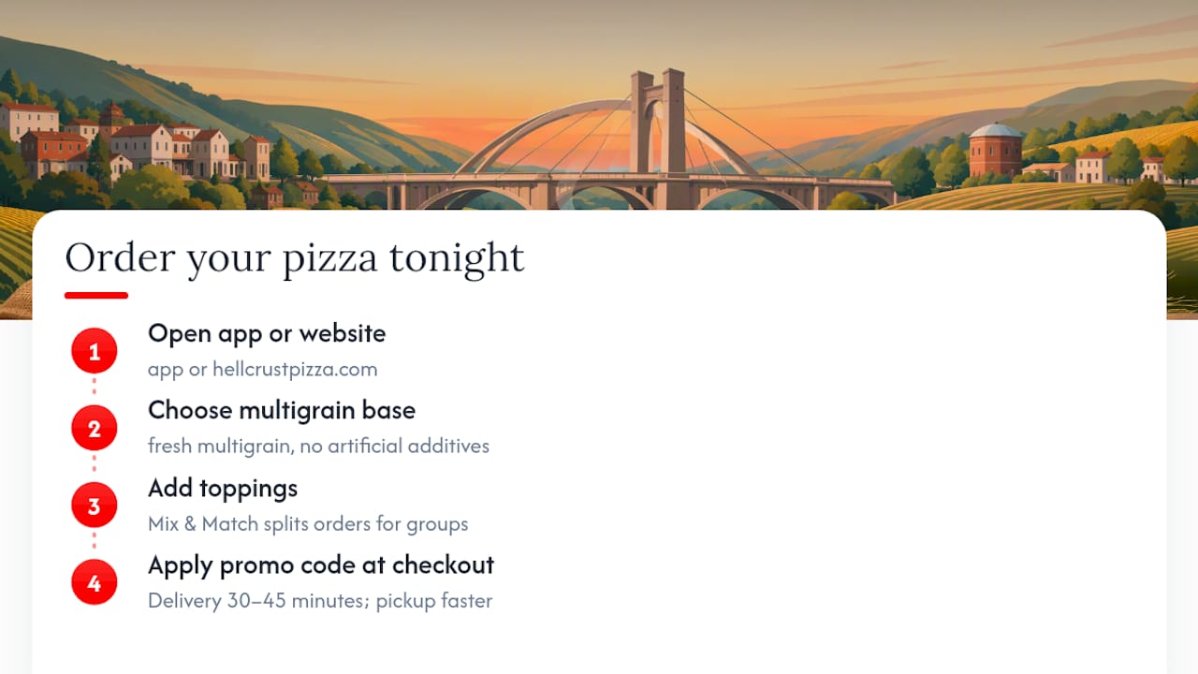Click 'Delivery 30–45 minutes; pickup faster' text
1198x674 pixels.
tap(320, 600)
